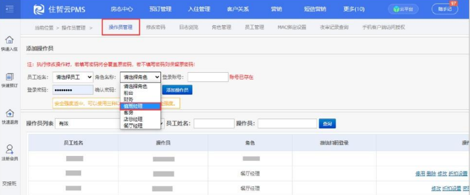Viewport: 470px width, 195px height.
Task: Choose the 请选择角色 option in the list
Action: coord(140,87)
